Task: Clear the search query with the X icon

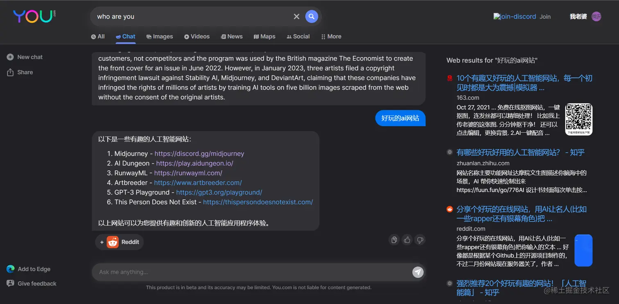Action: pos(296,16)
